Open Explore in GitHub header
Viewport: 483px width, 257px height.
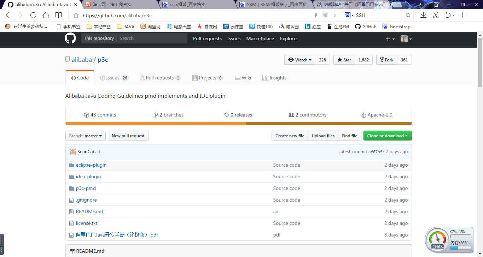coord(288,38)
